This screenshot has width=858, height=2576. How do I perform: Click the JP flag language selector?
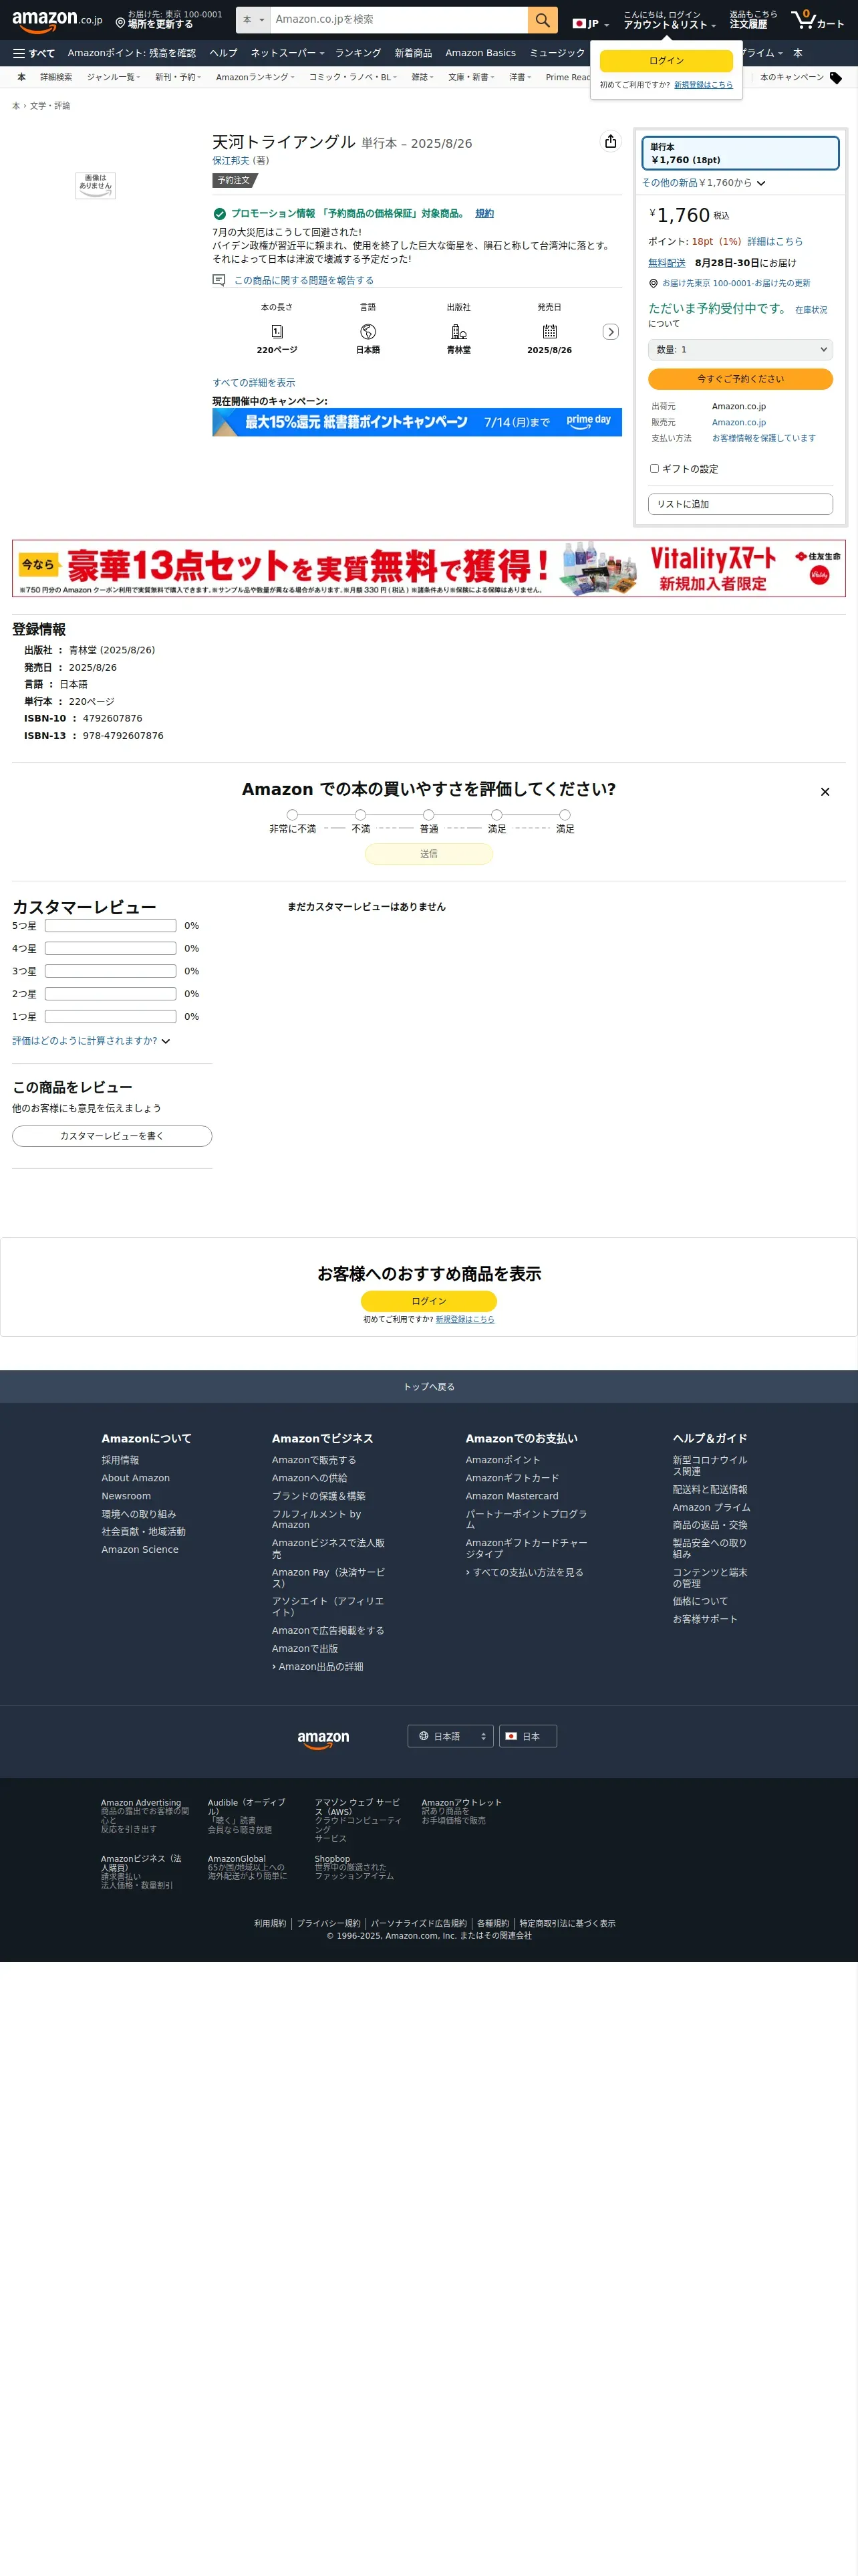[590, 23]
